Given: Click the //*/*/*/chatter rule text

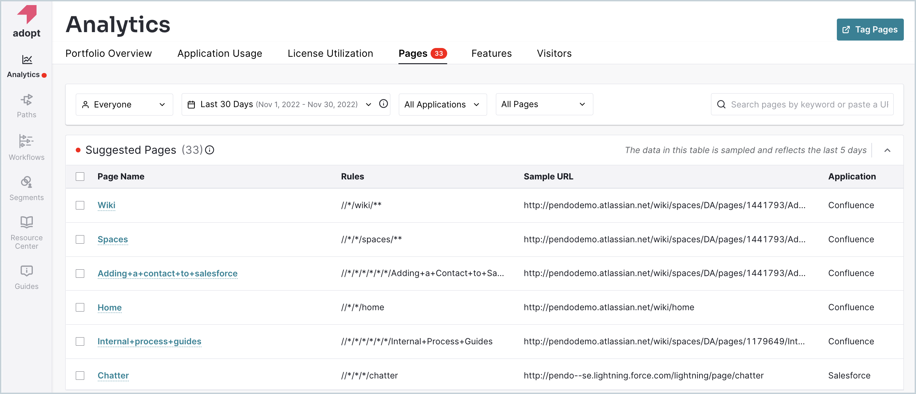Looking at the screenshot, I should coord(369,375).
